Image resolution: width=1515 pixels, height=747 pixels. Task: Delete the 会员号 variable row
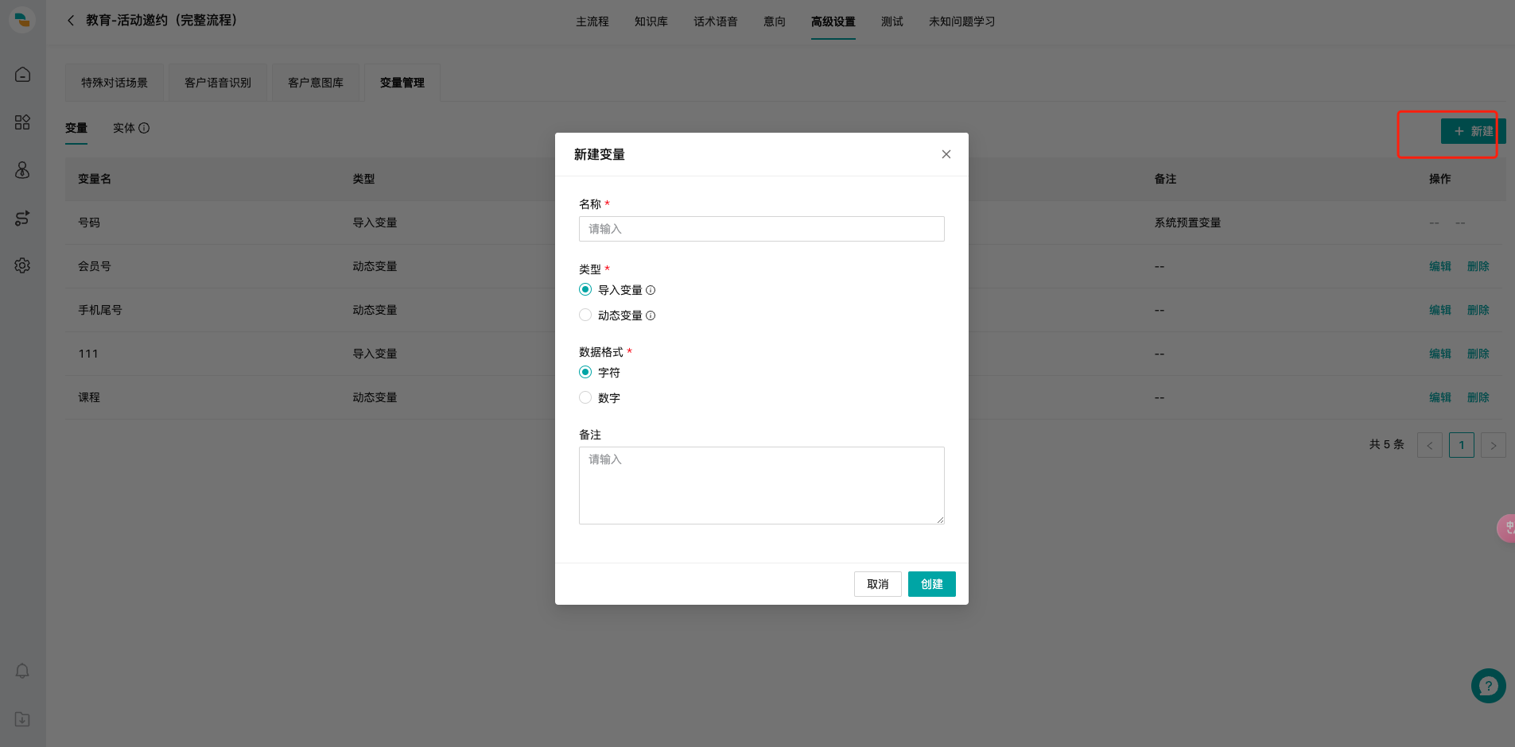[x=1478, y=266]
